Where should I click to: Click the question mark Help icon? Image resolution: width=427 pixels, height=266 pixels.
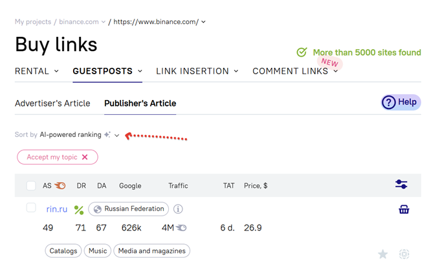tap(389, 102)
